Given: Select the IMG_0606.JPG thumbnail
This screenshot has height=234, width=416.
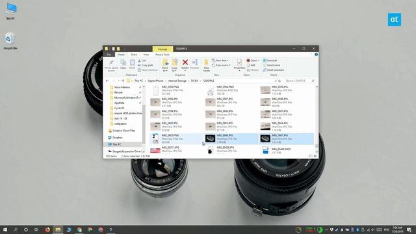Looking at the screenshot, I should click(x=210, y=138).
